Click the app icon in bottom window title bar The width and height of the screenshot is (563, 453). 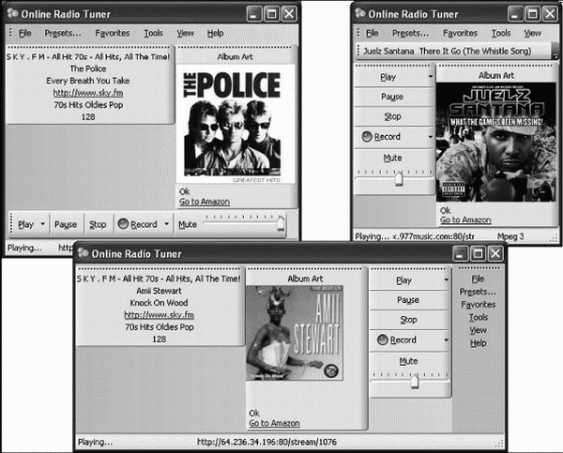point(84,253)
